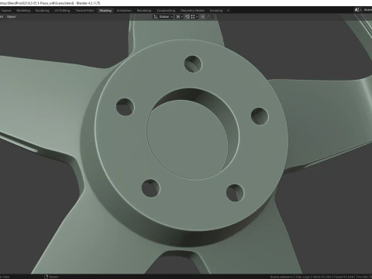Viewport: 372px width, 279px height.
Task: Switch to the Rendering workspace tab
Action: 144,11
